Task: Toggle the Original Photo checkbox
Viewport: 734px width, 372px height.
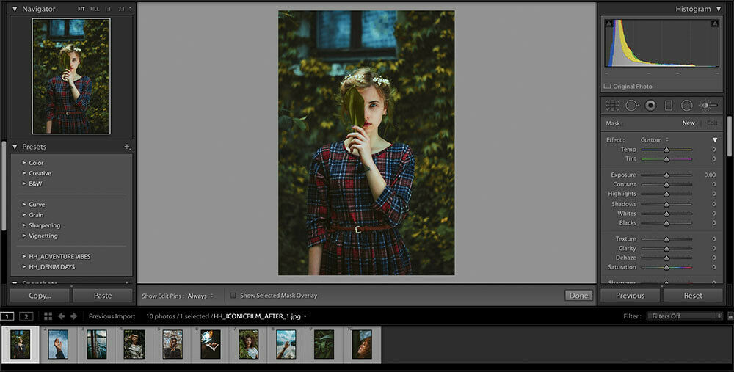Action: pos(608,87)
